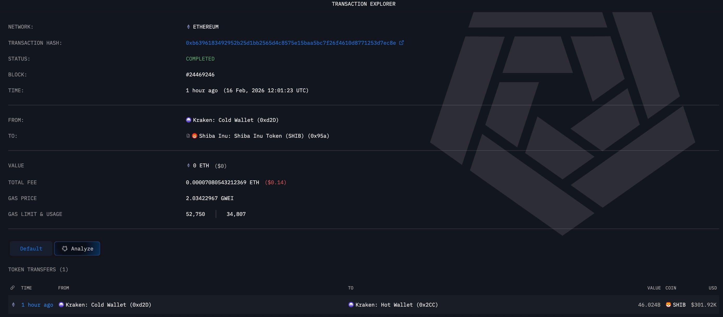Open the transaction hash link

(x=291, y=43)
